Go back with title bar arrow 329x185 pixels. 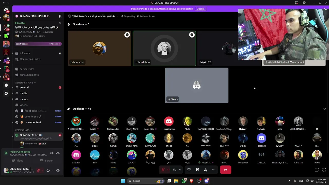4,3
